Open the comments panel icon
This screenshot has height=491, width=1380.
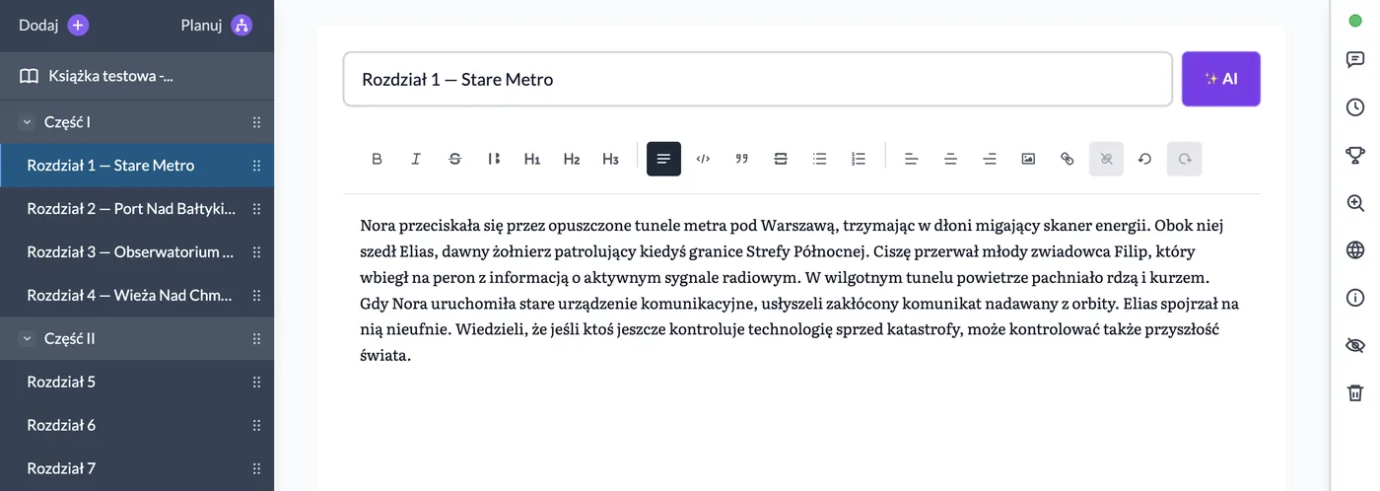(1355, 59)
